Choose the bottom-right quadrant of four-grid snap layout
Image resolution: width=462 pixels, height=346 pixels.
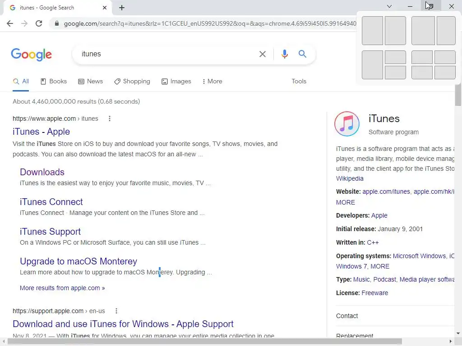(445, 73)
